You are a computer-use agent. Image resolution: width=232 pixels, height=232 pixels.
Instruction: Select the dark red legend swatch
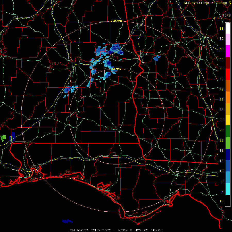pyautogui.click(x=228, y=63)
